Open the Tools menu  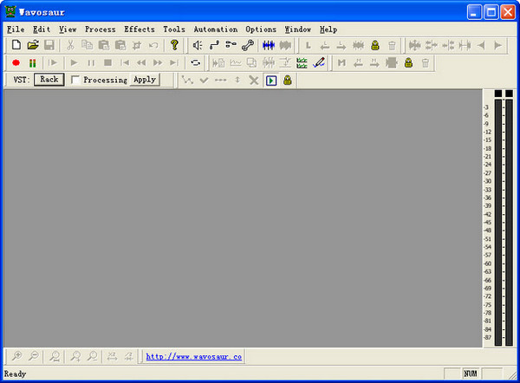click(x=174, y=29)
